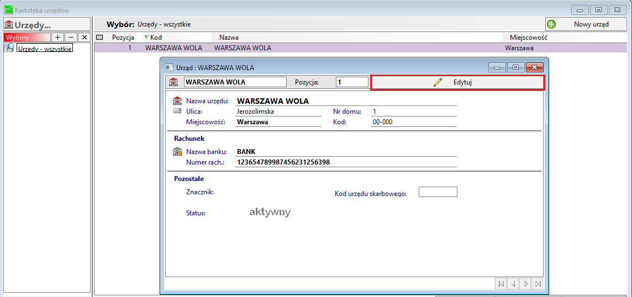Click the building icon beside Nazwa urzędu
This screenshot has height=297, width=632.
(177, 100)
